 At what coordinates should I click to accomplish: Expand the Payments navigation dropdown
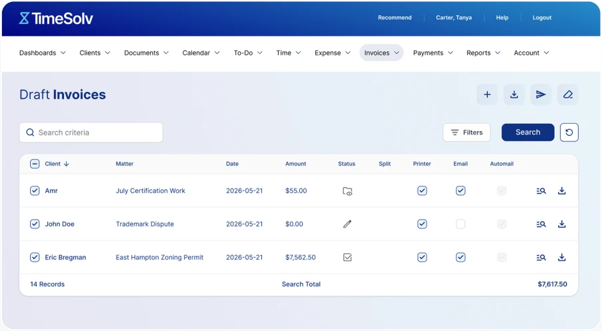coord(433,53)
